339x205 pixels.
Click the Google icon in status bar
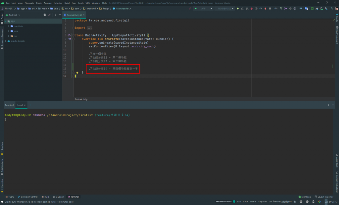tap(319, 202)
